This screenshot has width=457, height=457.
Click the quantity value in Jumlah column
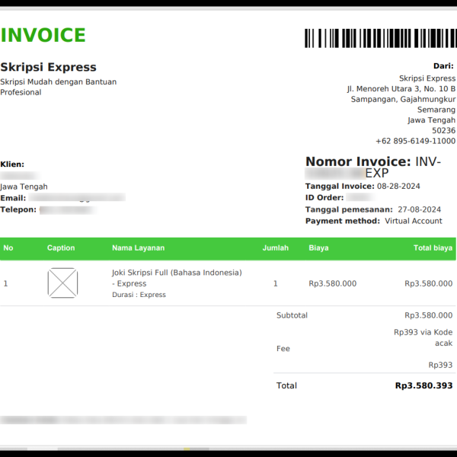(276, 283)
